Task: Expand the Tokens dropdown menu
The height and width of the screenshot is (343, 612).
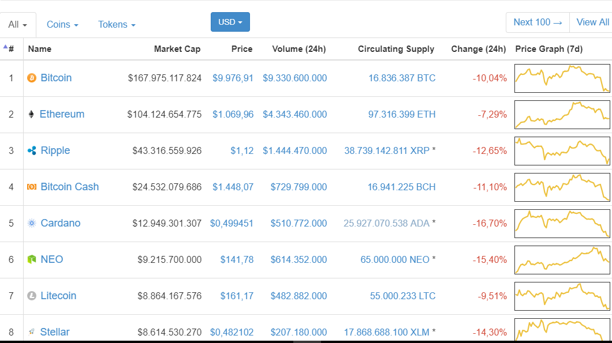Action: (117, 25)
